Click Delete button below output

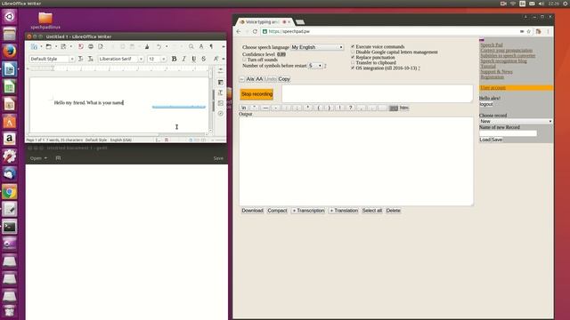point(393,211)
